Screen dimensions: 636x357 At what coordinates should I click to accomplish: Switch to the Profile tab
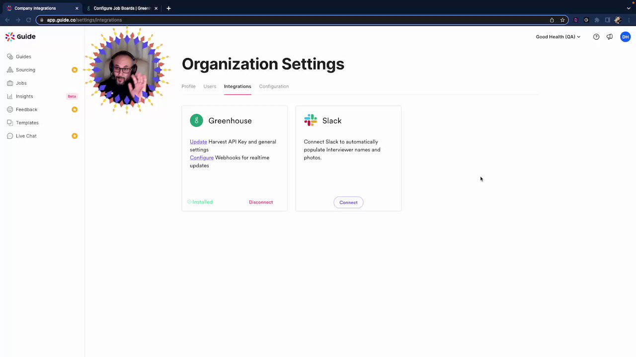point(188,86)
